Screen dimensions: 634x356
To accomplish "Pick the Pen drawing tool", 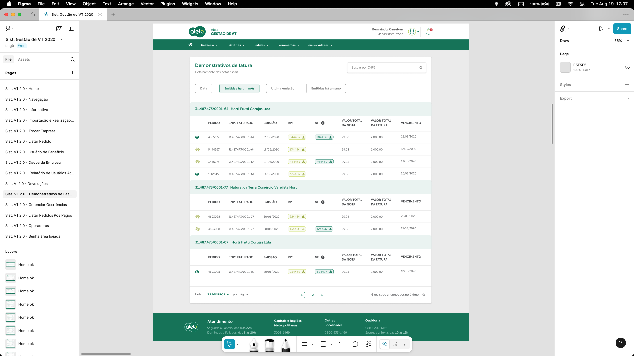I will 254,345.
